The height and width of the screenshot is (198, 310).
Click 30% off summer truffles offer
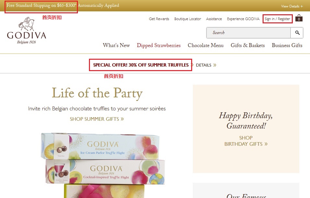click(x=141, y=65)
